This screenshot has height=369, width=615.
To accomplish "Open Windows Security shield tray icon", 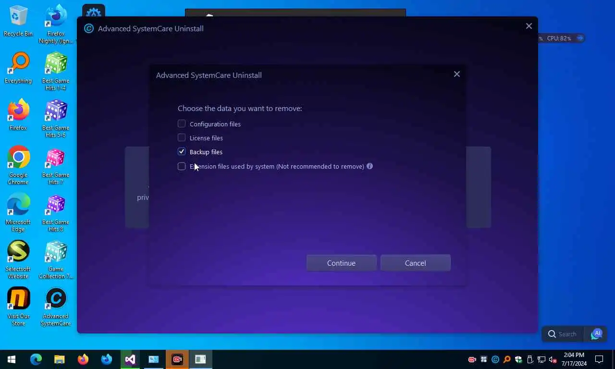I will point(518,359).
